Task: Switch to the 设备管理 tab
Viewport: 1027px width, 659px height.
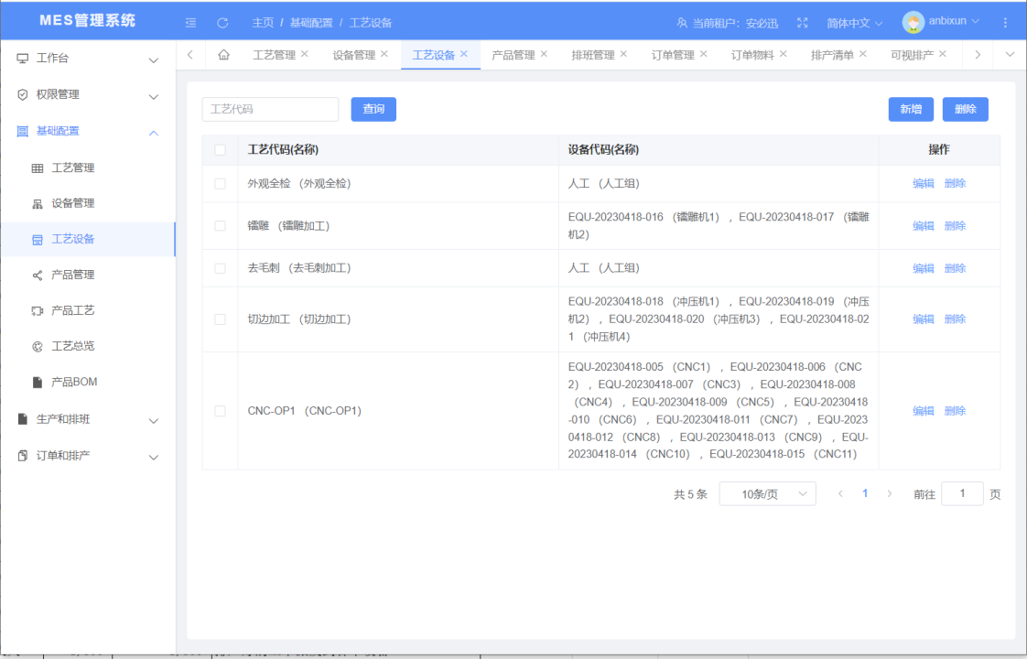Action: 353,55
